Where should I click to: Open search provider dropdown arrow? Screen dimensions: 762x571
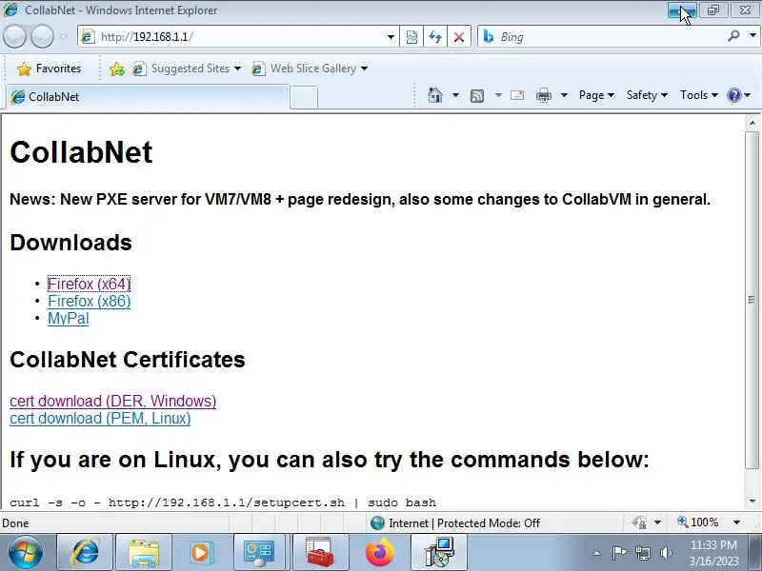tap(752, 36)
